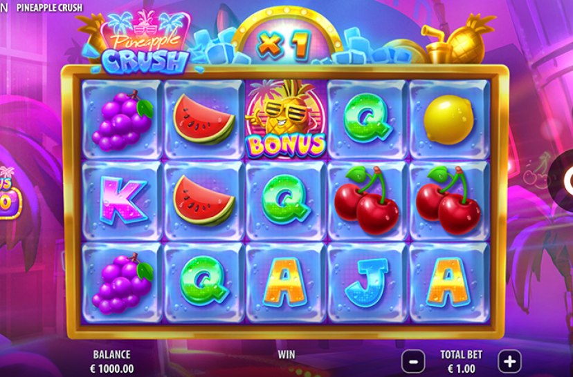
Task: Click the Pineapple Crush title text
Action: point(49,8)
